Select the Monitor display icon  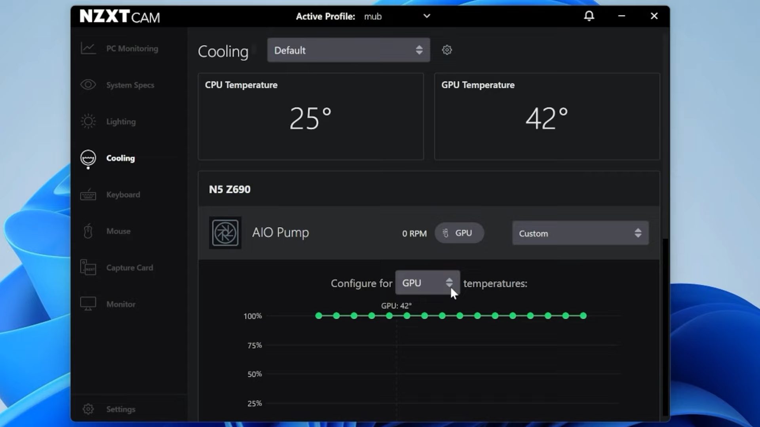[x=88, y=304]
